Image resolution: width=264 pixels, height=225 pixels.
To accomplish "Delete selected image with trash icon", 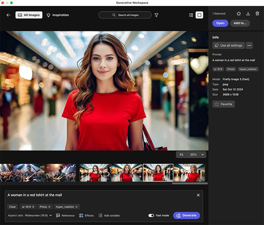I will pos(257,13).
